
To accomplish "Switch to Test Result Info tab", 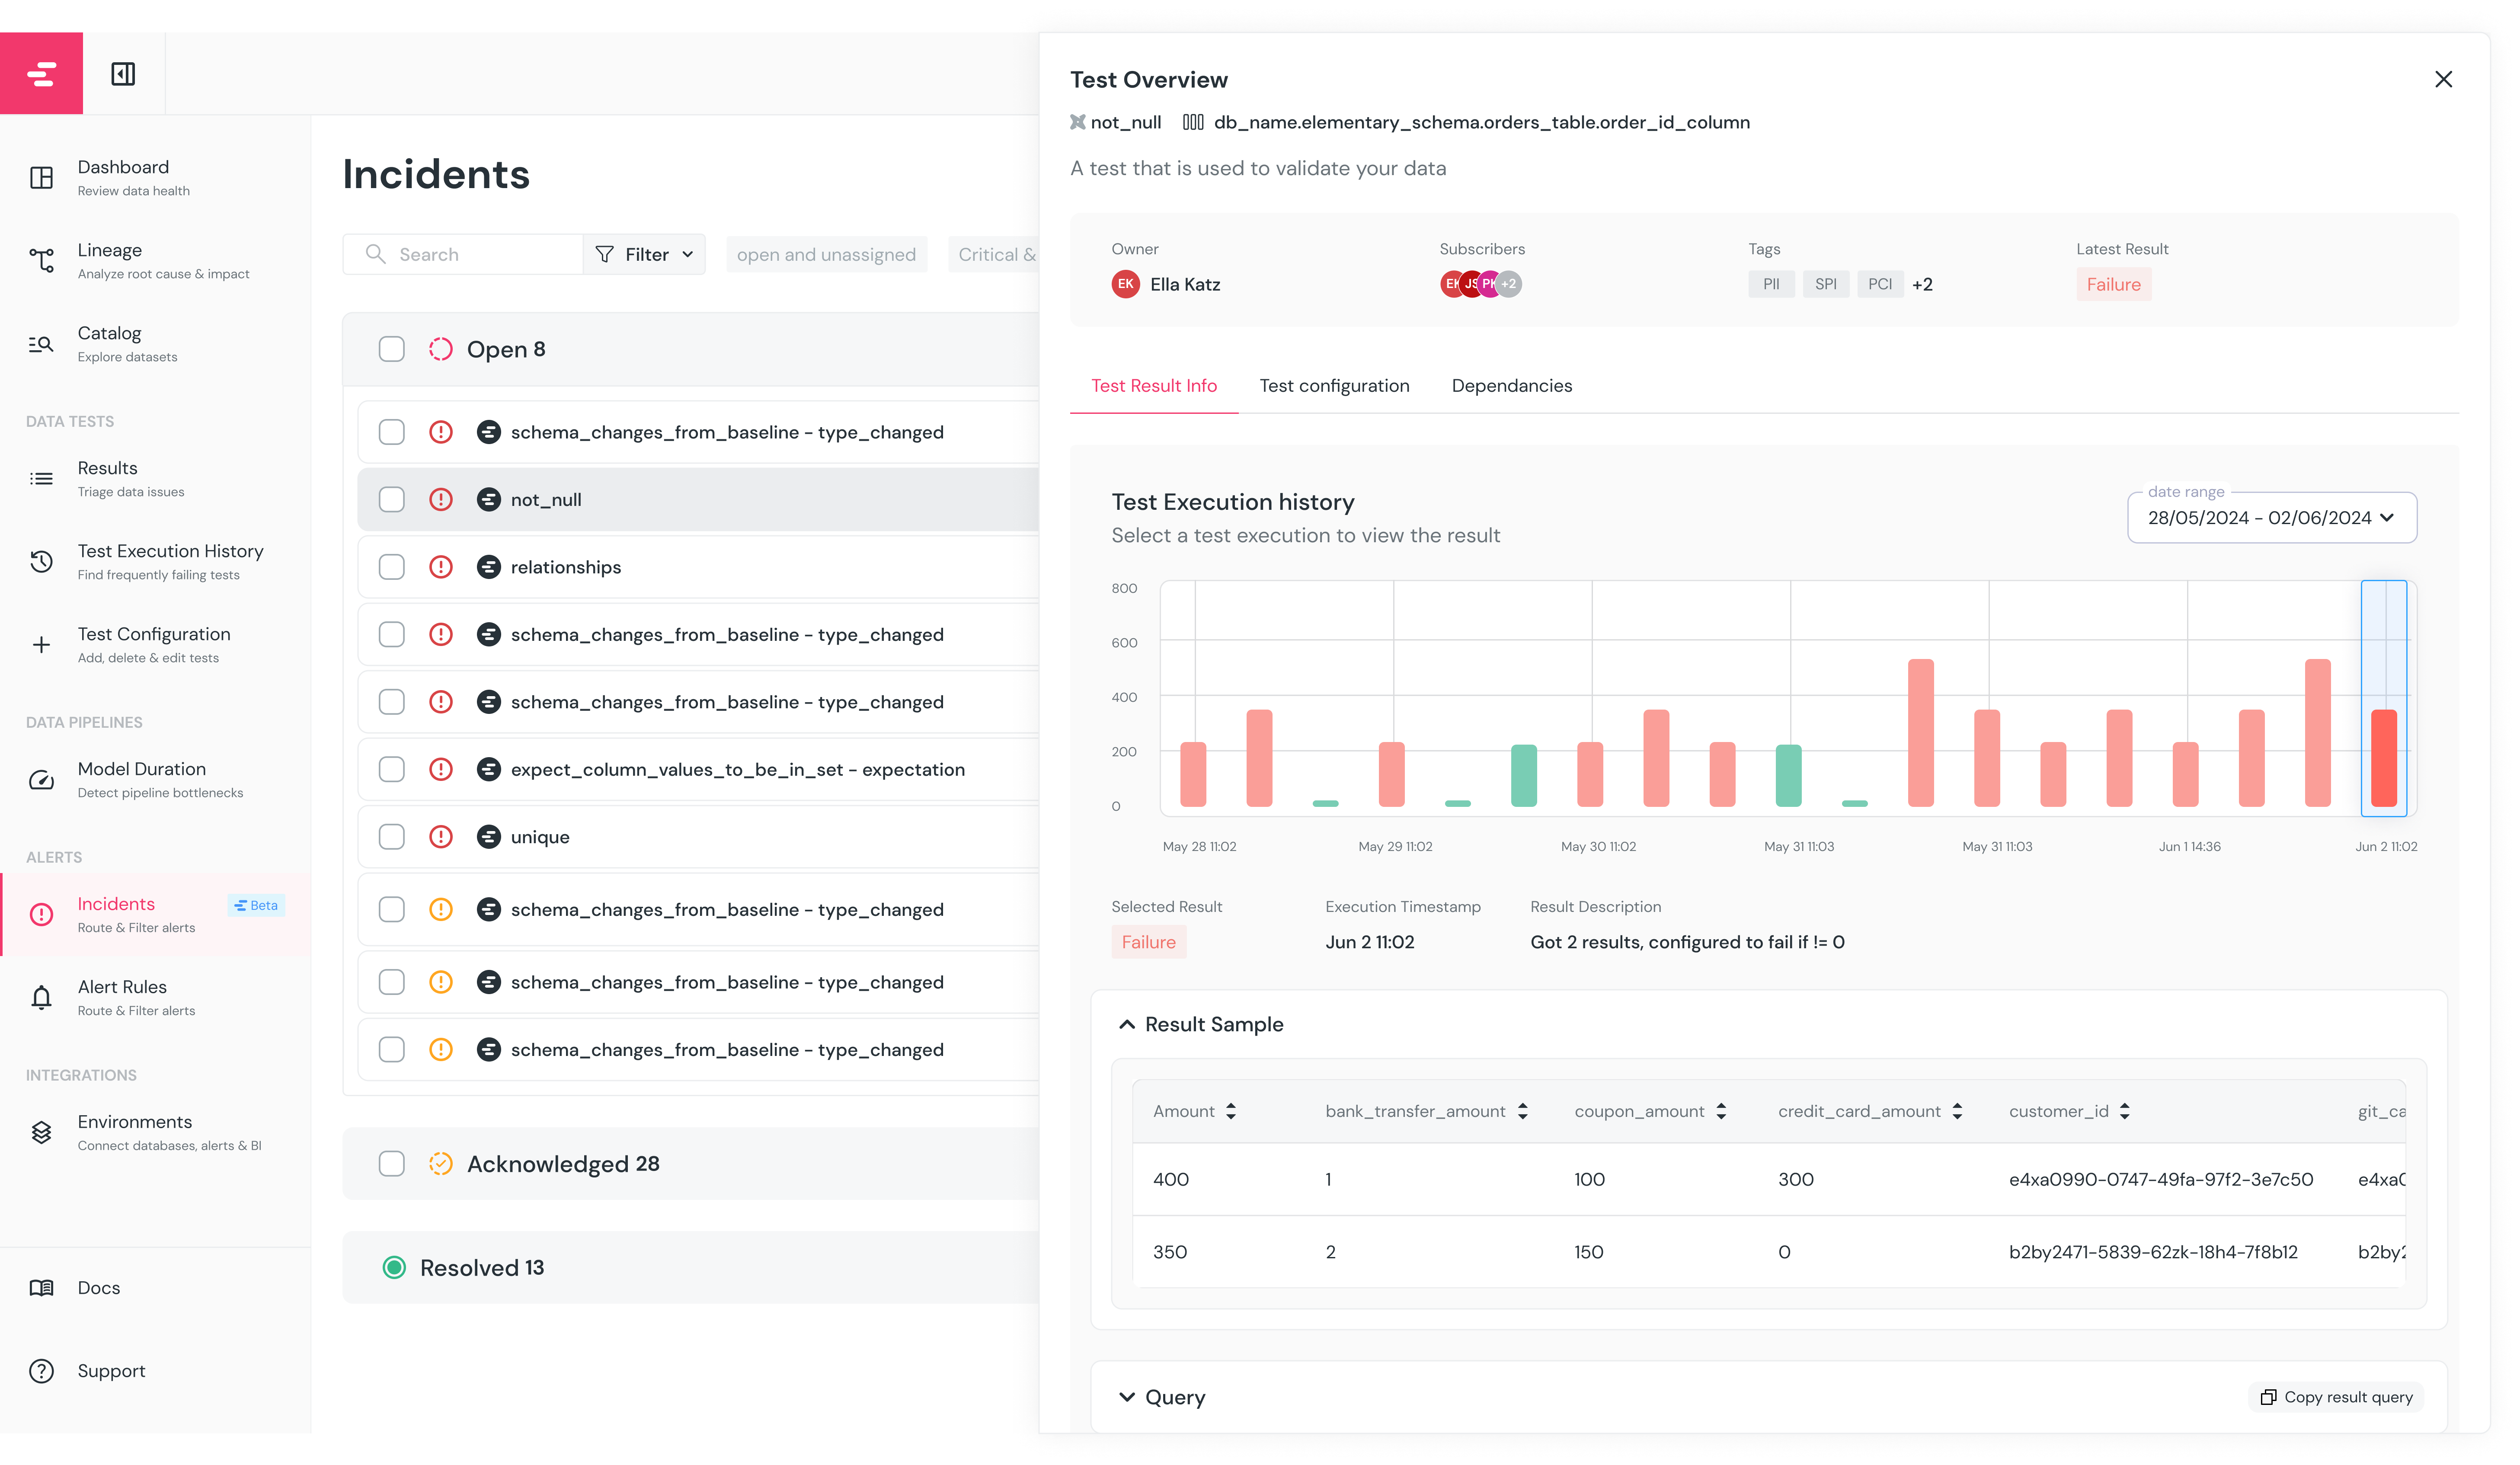I will (x=1153, y=386).
